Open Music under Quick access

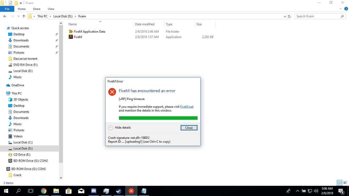(x=17, y=77)
